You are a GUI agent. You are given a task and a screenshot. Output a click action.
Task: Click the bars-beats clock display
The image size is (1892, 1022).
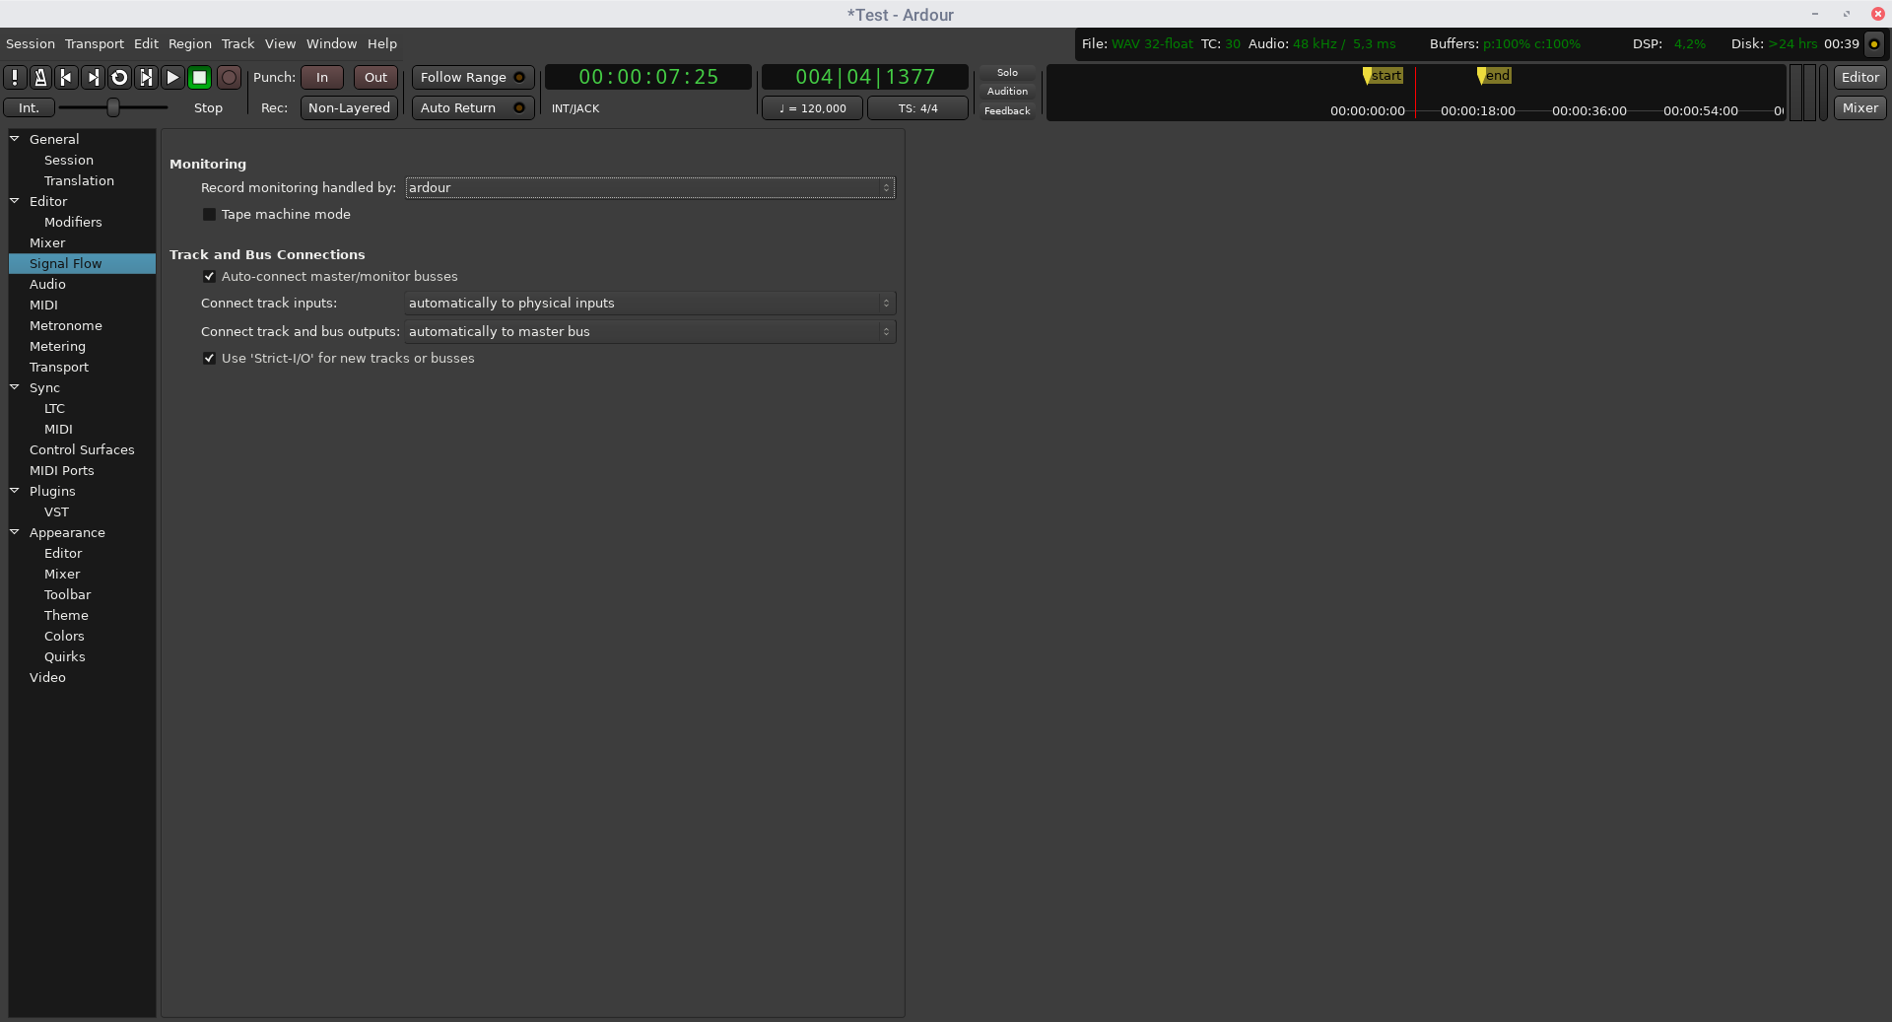[x=865, y=77]
